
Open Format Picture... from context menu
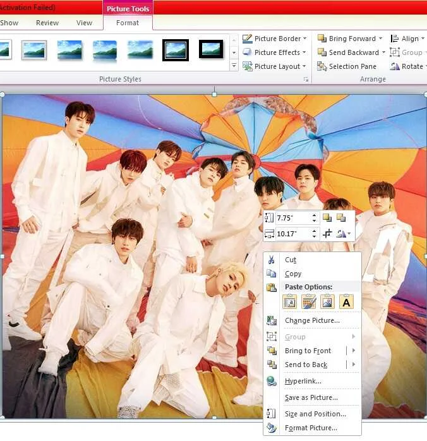tap(312, 428)
